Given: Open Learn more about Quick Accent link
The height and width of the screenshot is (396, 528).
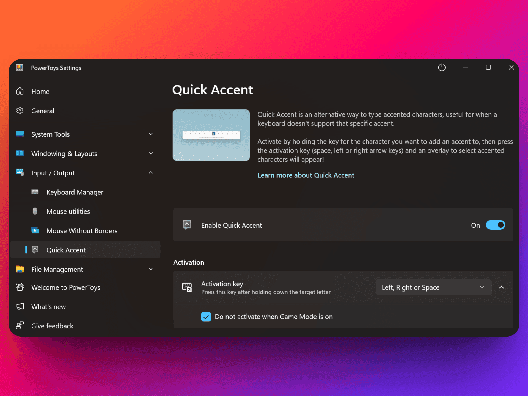Looking at the screenshot, I should (306, 175).
